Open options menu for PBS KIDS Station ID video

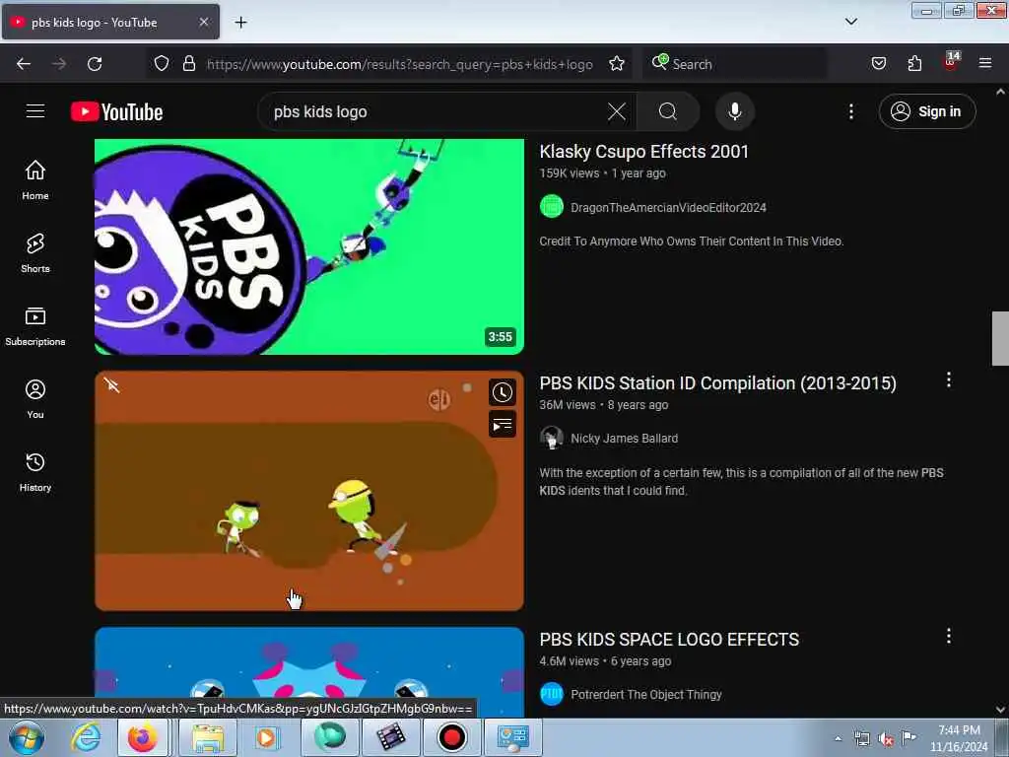(949, 379)
